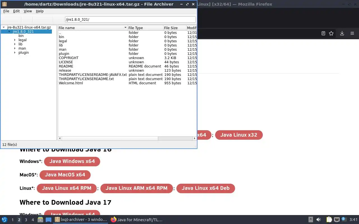The image size is (359, 224).
Task: Collapse the jre-8u321-linux-x64.tar.gz tree root
Action: coord(4,27)
